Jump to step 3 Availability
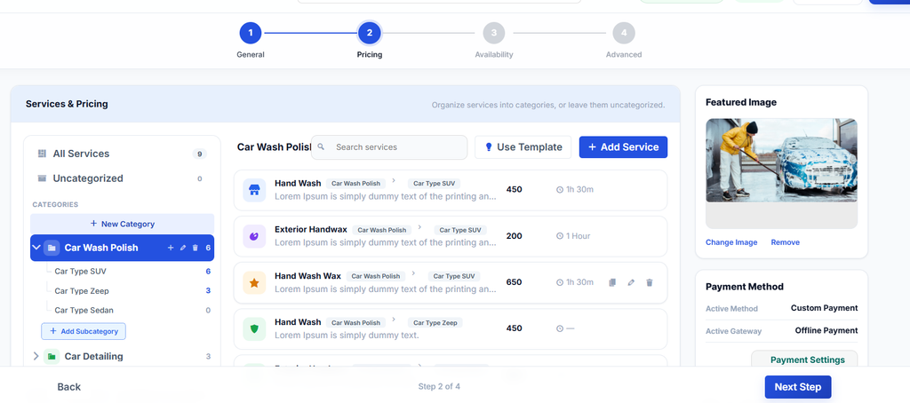 click(494, 33)
